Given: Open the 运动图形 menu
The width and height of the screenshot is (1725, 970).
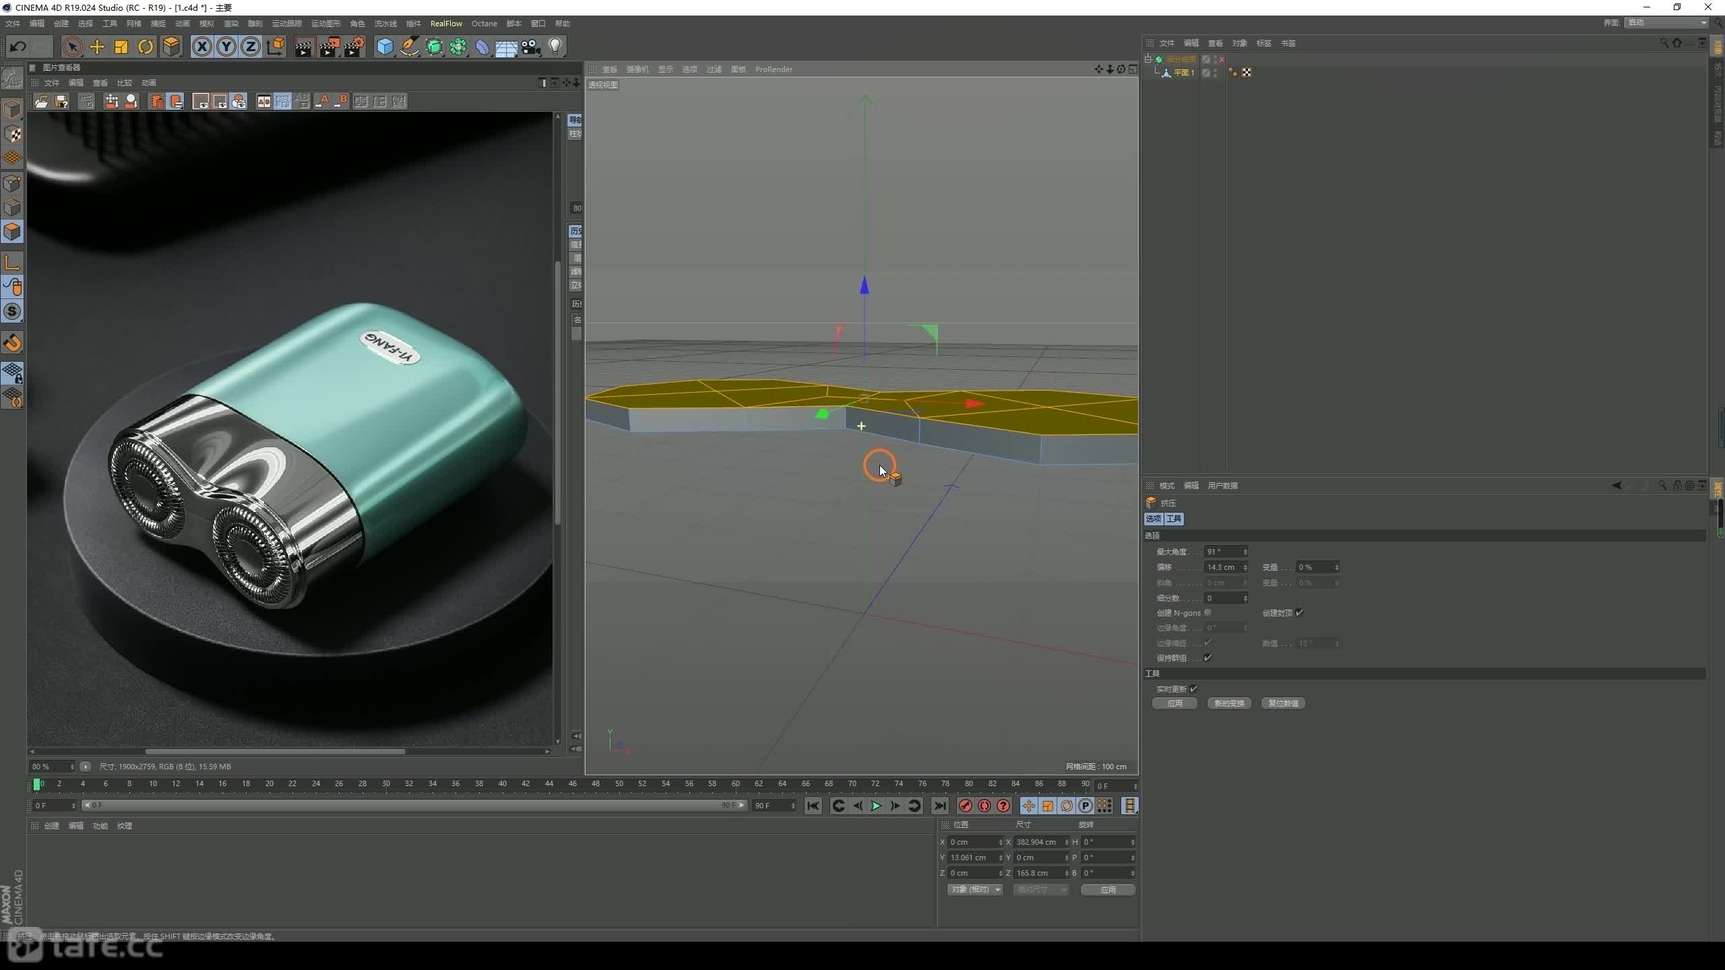Looking at the screenshot, I should coord(325,24).
